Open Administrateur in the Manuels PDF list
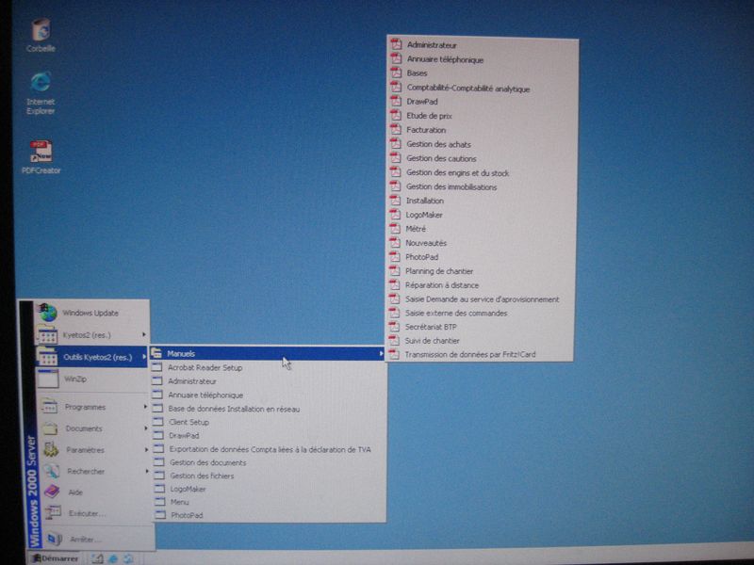Image resolution: width=754 pixels, height=565 pixels. [483, 44]
